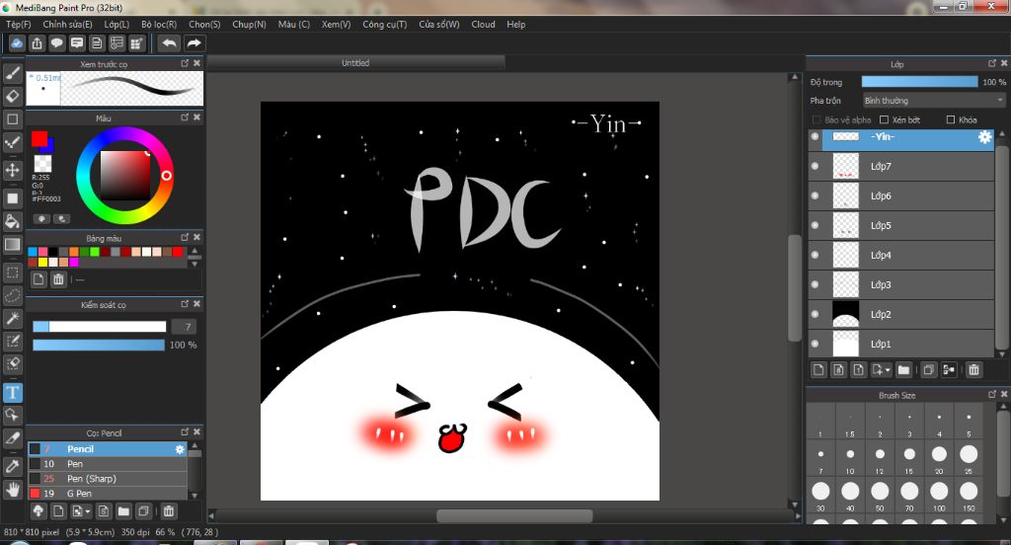
Task: Select the Pen (Sharp) brush
Action: point(107,479)
